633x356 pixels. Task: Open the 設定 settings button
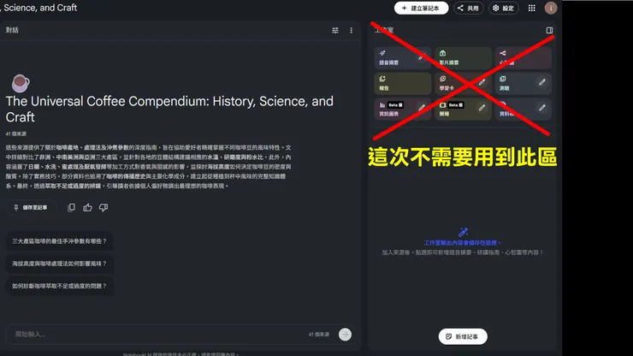504,8
